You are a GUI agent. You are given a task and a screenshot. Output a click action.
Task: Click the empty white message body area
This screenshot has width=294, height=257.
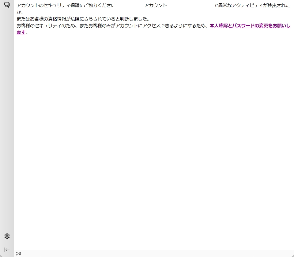pos(153,138)
